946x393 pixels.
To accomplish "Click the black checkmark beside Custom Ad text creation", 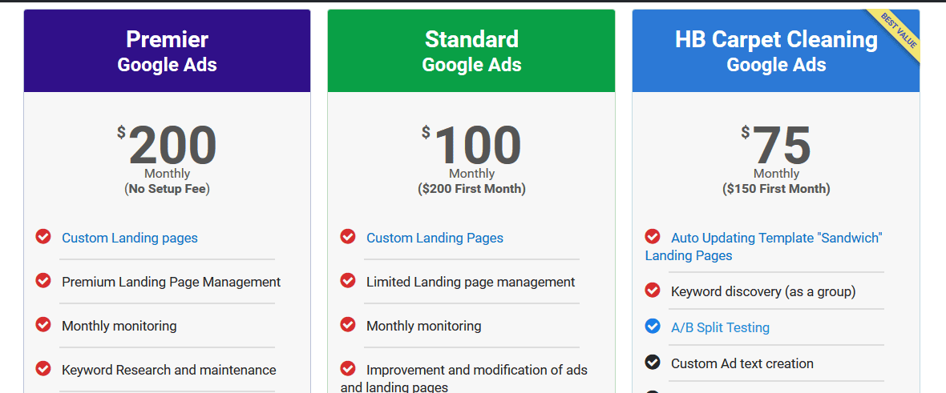I will click(x=653, y=363).
